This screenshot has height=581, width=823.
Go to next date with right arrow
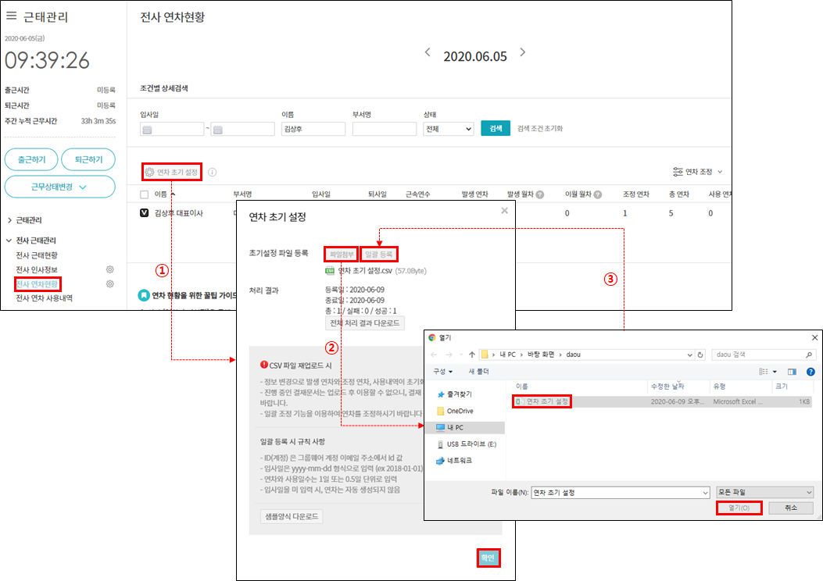point(523,53)
